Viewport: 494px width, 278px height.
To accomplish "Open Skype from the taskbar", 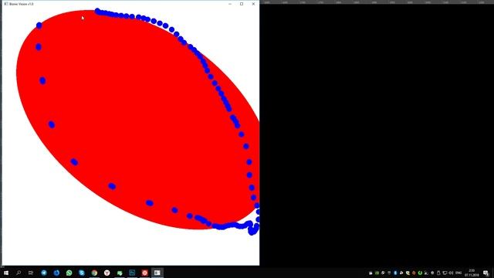I will click(x=82, y=273).
